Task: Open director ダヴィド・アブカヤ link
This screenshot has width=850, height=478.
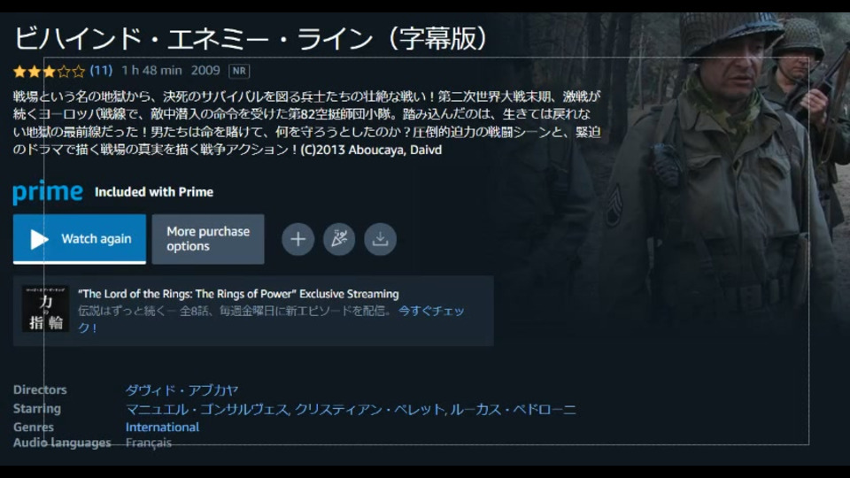Action: pos(182,390)
